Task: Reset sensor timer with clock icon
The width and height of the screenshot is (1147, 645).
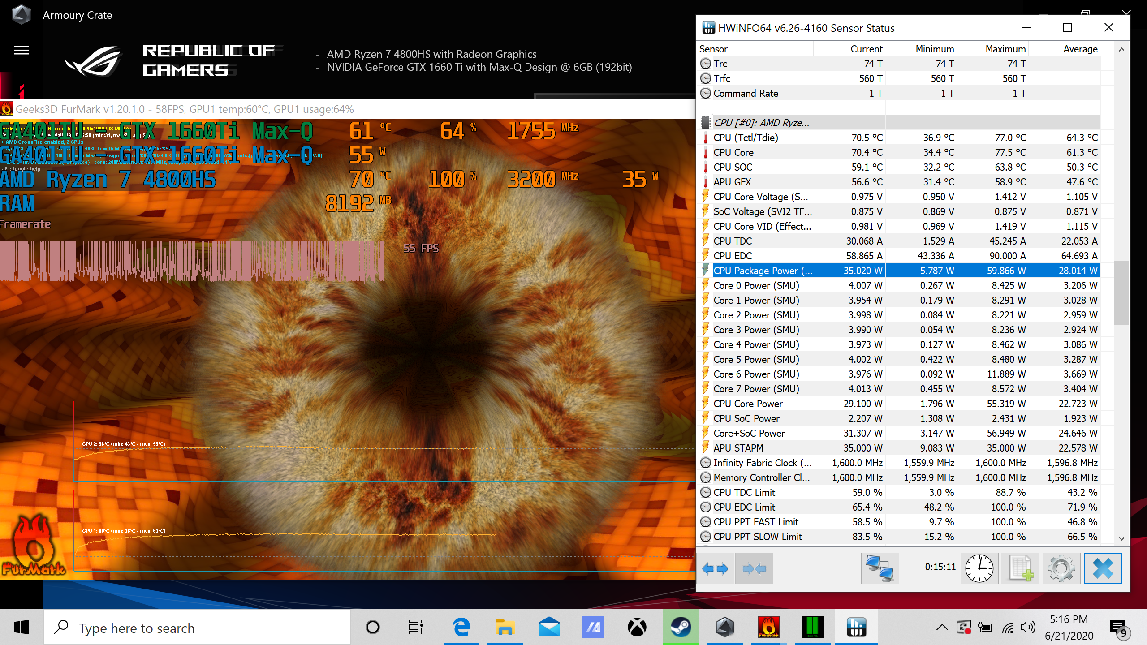Action: (979, 568)
